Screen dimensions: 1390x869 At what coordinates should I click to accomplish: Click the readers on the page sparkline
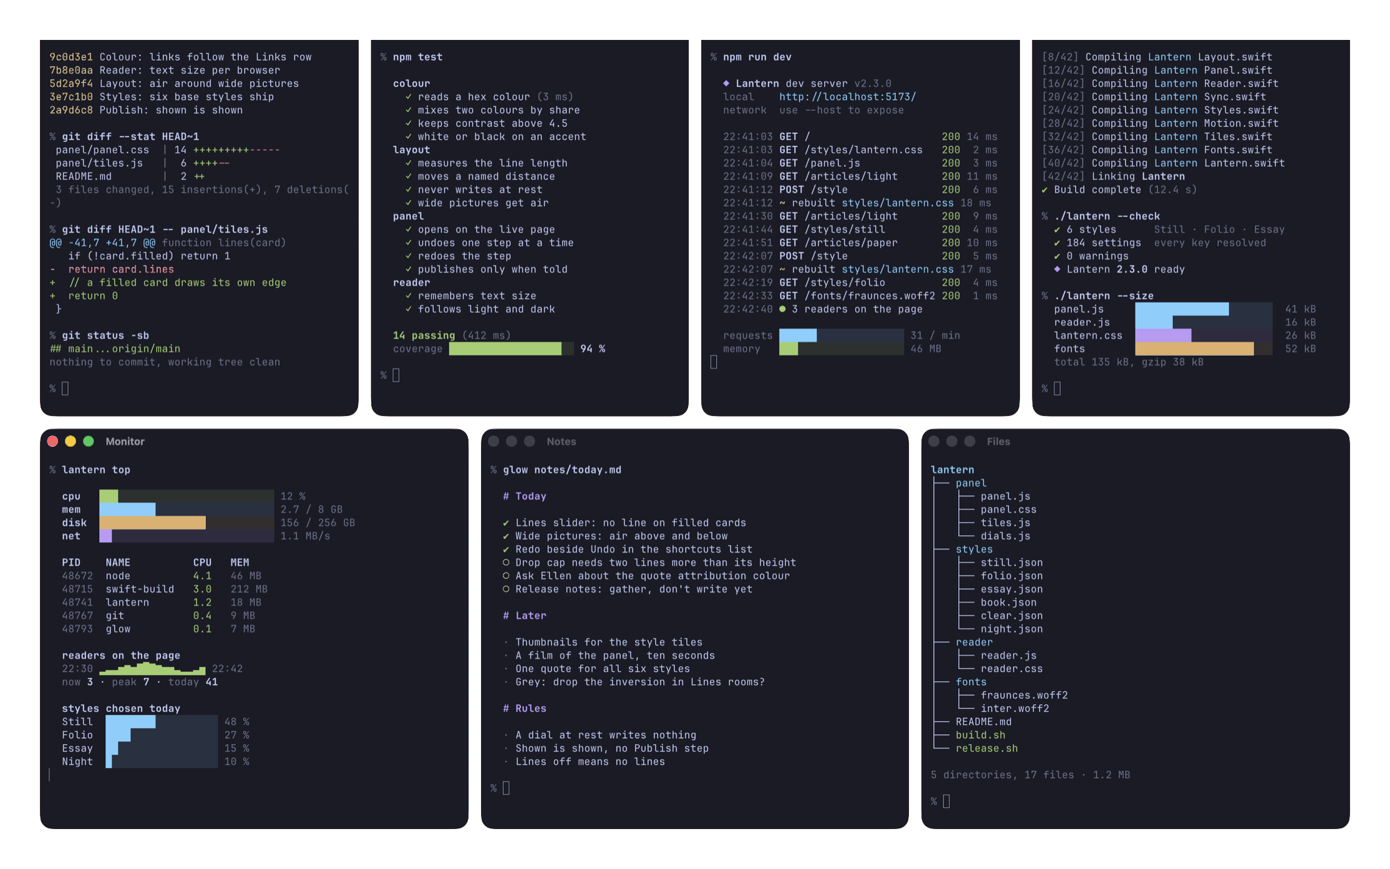(152, 669)
